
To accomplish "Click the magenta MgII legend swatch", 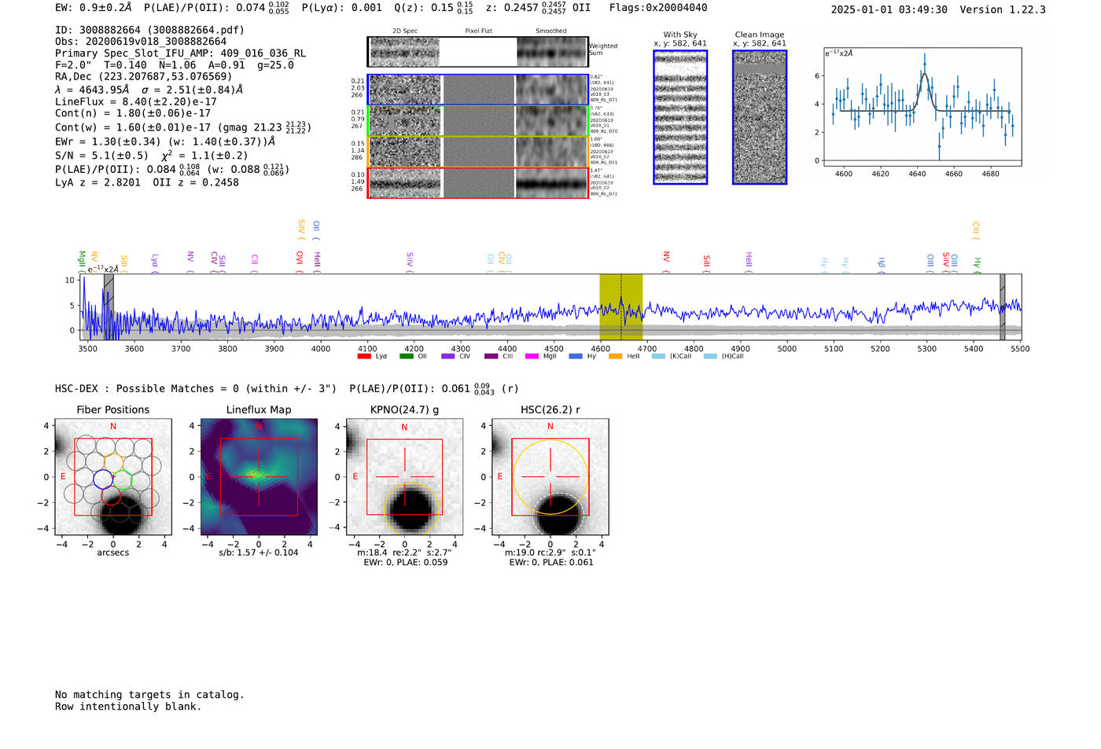I will click(x=531, y=357).
